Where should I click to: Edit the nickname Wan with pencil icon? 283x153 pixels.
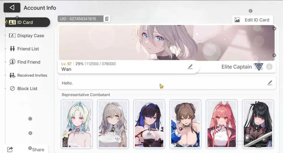coord(190,67)
